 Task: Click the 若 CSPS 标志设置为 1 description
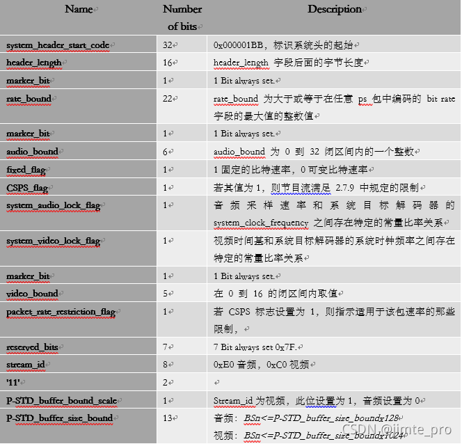tap(334, 320)
